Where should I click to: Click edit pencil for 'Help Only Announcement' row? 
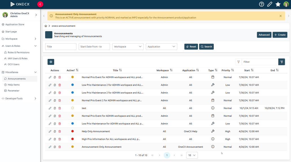pyautogui.click(x=50, y=131)
